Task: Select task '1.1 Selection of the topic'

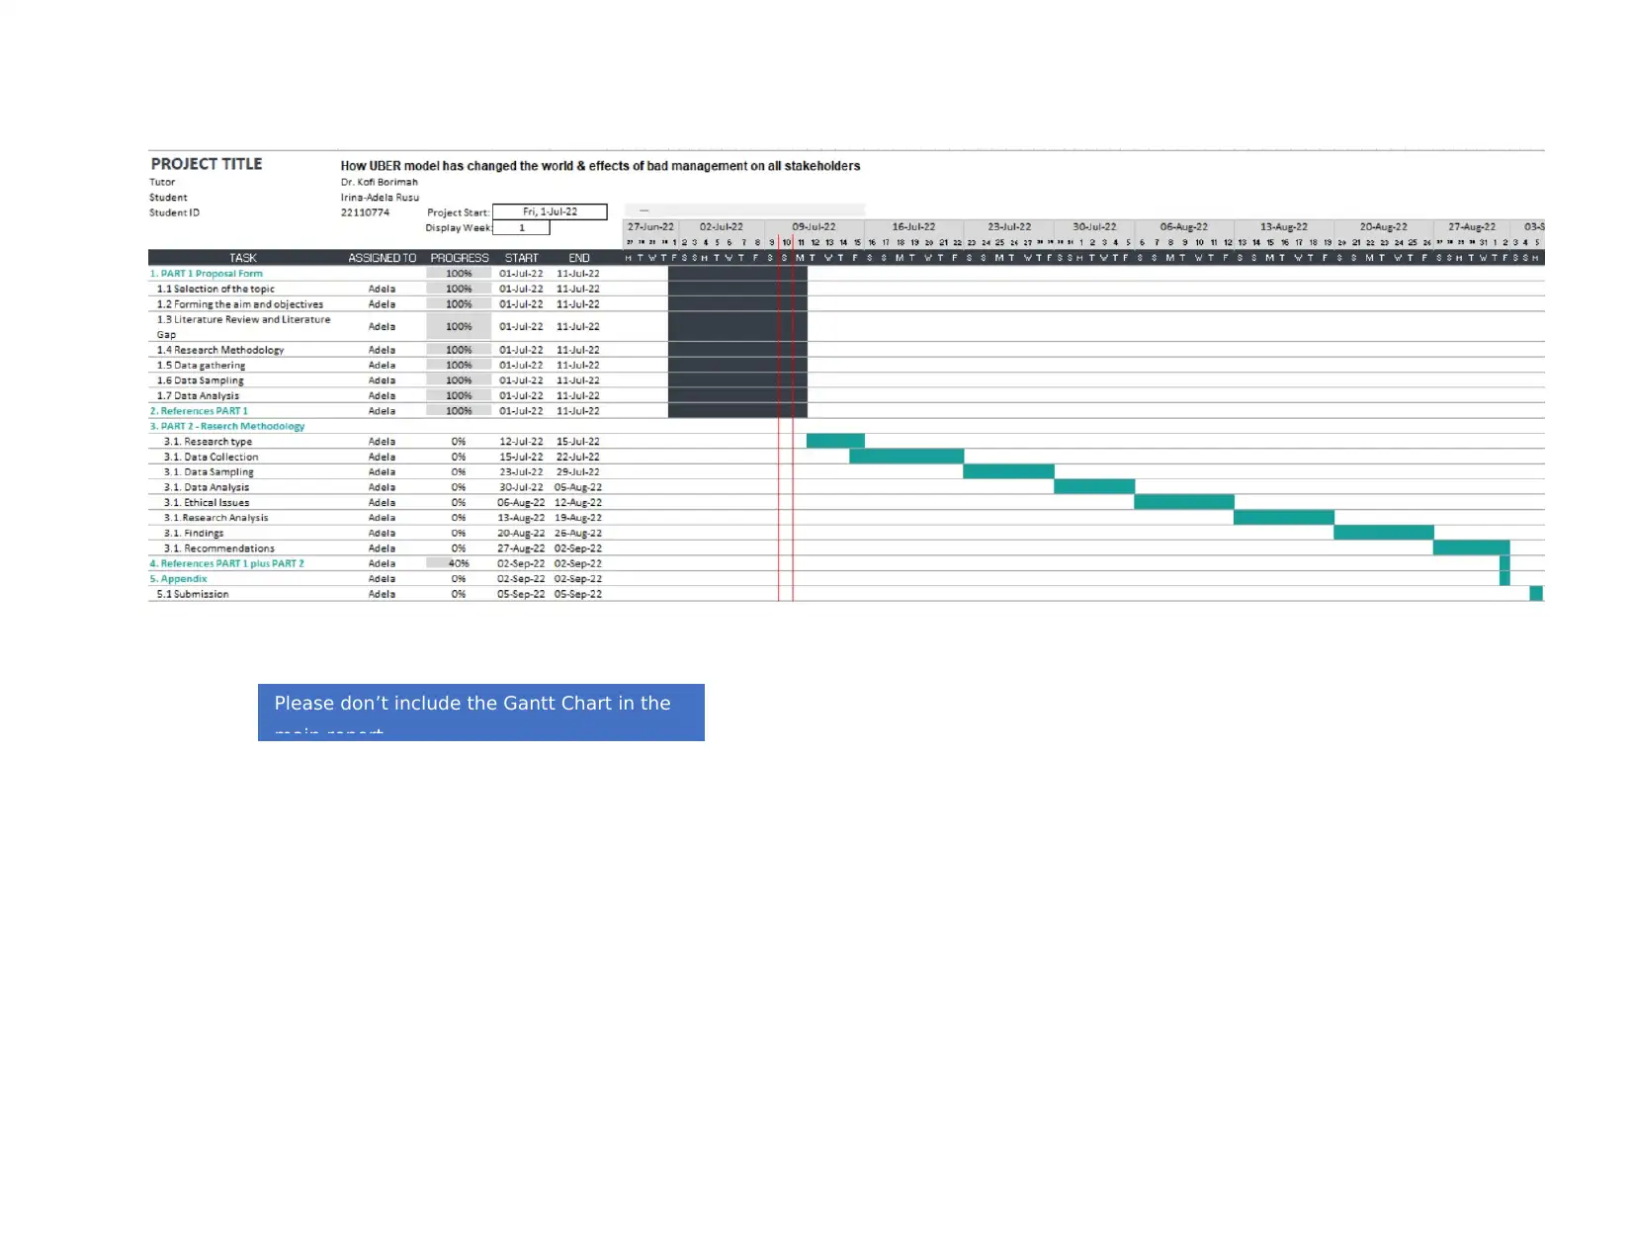Action: pos(215,290)
